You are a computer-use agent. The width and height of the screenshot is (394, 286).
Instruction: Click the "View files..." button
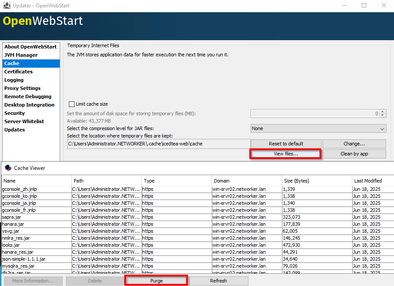coord(285,154)
